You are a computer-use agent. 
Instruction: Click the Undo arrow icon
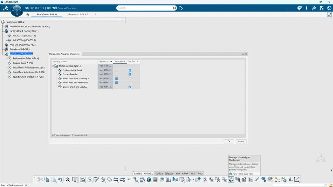60,180
